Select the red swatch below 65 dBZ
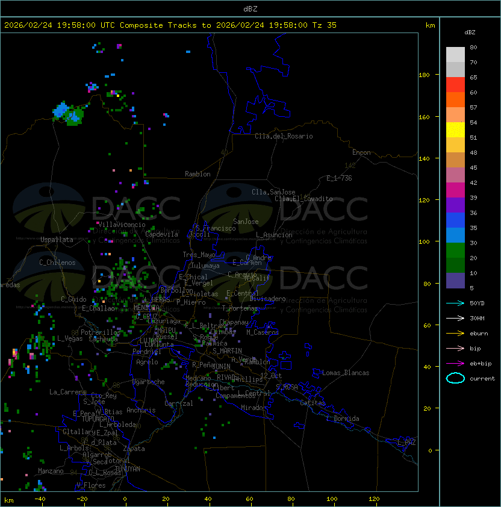This screenshot has height=507, width=501. click(455, 85)
